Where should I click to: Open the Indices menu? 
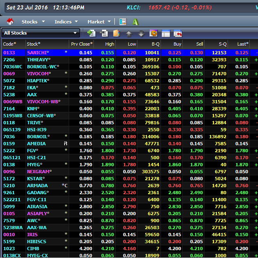(63, 22)
